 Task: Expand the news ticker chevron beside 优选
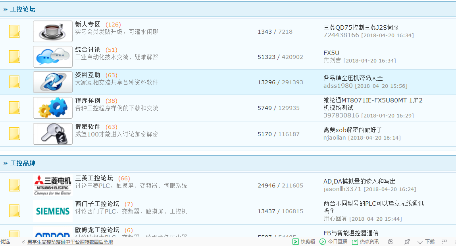[x=23, y=242]
